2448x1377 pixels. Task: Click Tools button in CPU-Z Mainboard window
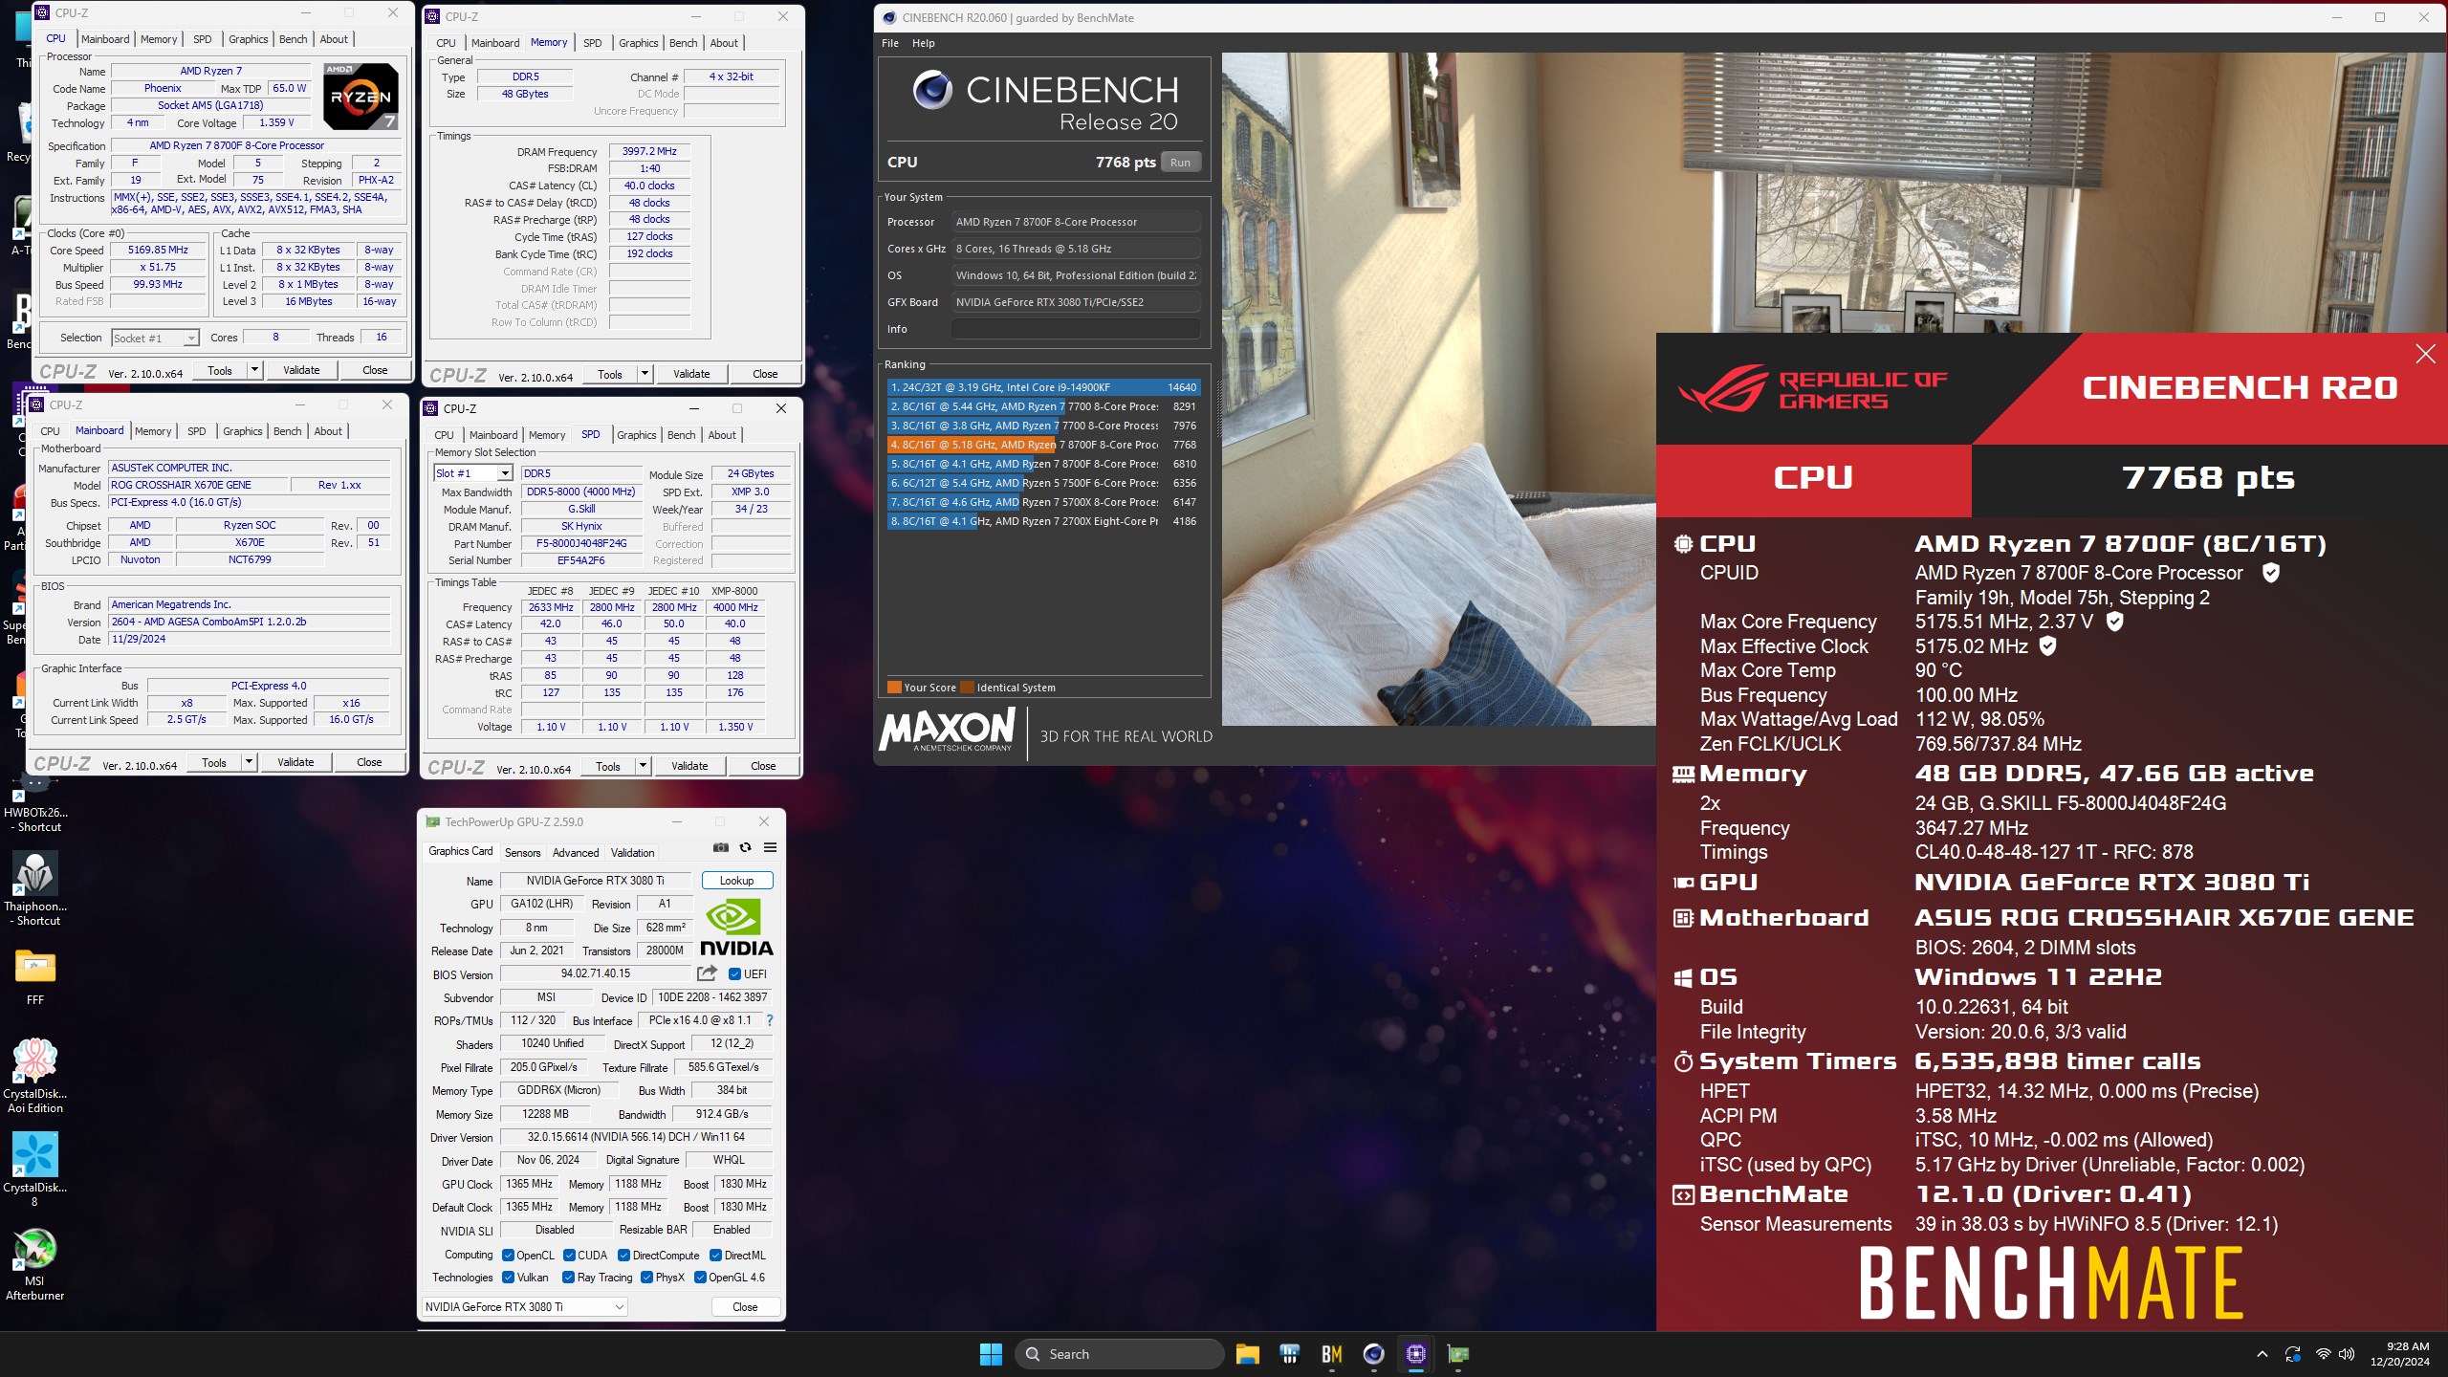[x=214, y=762]
